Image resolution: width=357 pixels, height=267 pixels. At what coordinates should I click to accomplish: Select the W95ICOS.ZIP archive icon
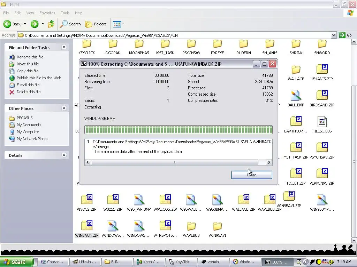pos(165,199)
